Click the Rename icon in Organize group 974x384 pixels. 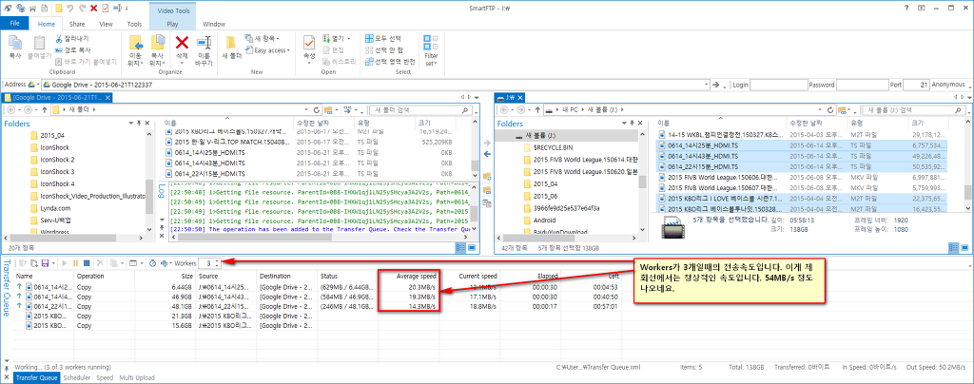tap(203, 48)
